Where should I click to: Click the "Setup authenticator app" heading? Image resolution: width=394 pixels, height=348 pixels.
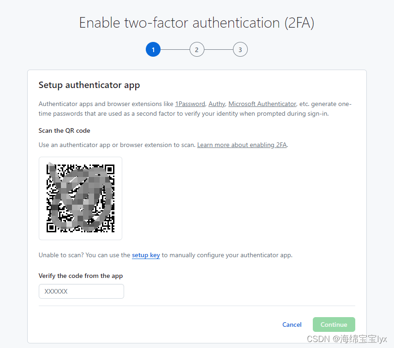pyautogui.click(x=89, y=85)
